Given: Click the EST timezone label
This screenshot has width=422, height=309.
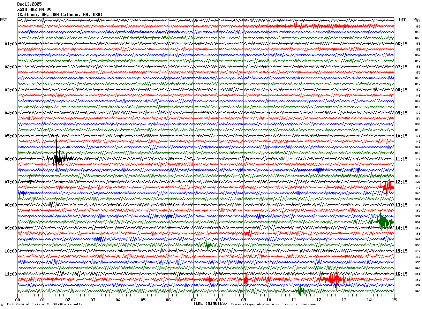Looking at the screenshot, I should [x=3, y=20].
